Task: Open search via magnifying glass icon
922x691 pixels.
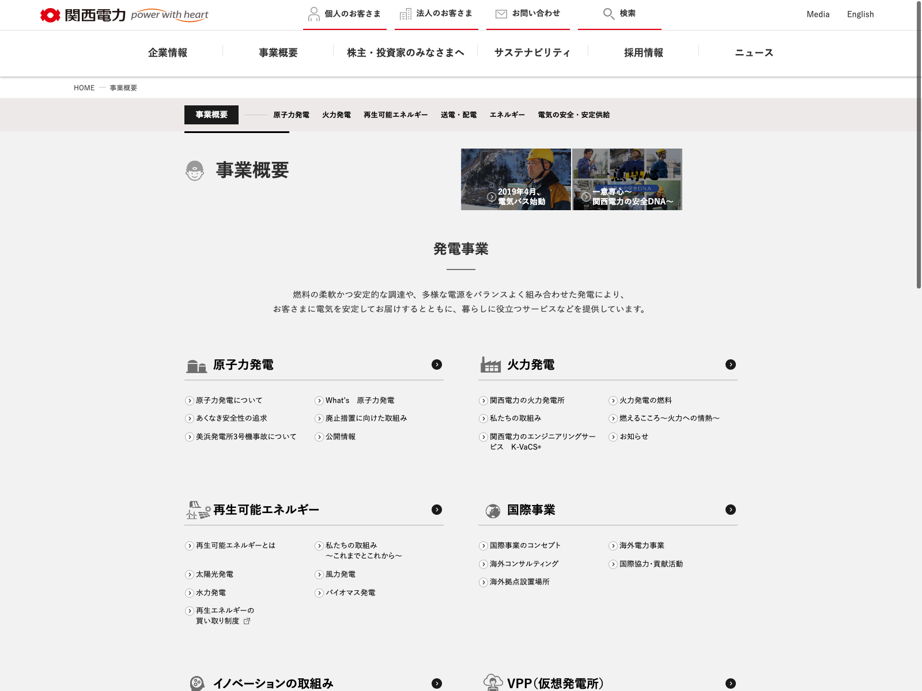Action: [609, 14]
